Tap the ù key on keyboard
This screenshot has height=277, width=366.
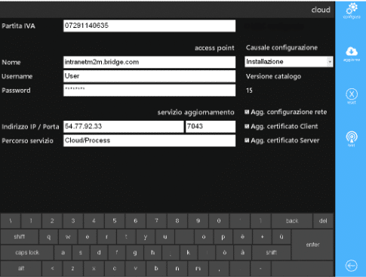tap(281, 237)
